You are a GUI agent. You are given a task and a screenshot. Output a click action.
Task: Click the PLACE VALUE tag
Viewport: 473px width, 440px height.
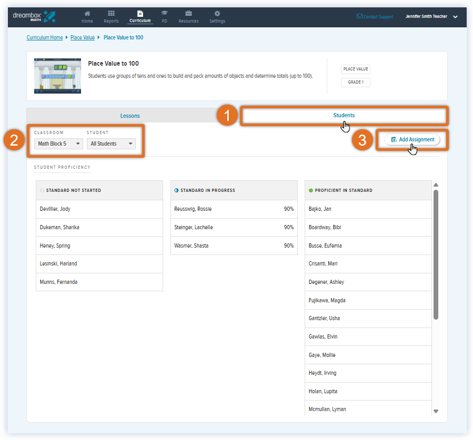tap(356, 69)
